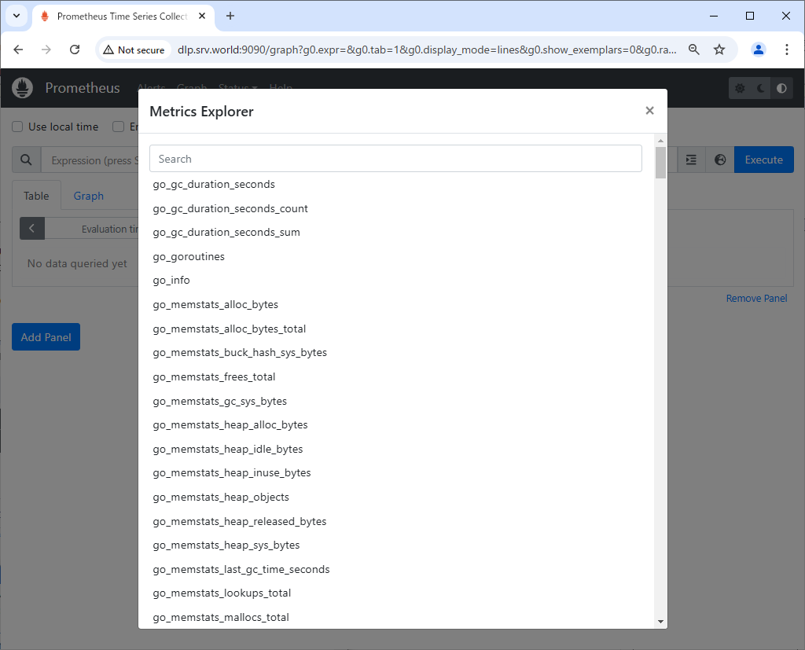Screen dimensions: 805x650
Task: Toggle the Use local time checkbox
Action: pyautogui.click(x=17, y=127)
